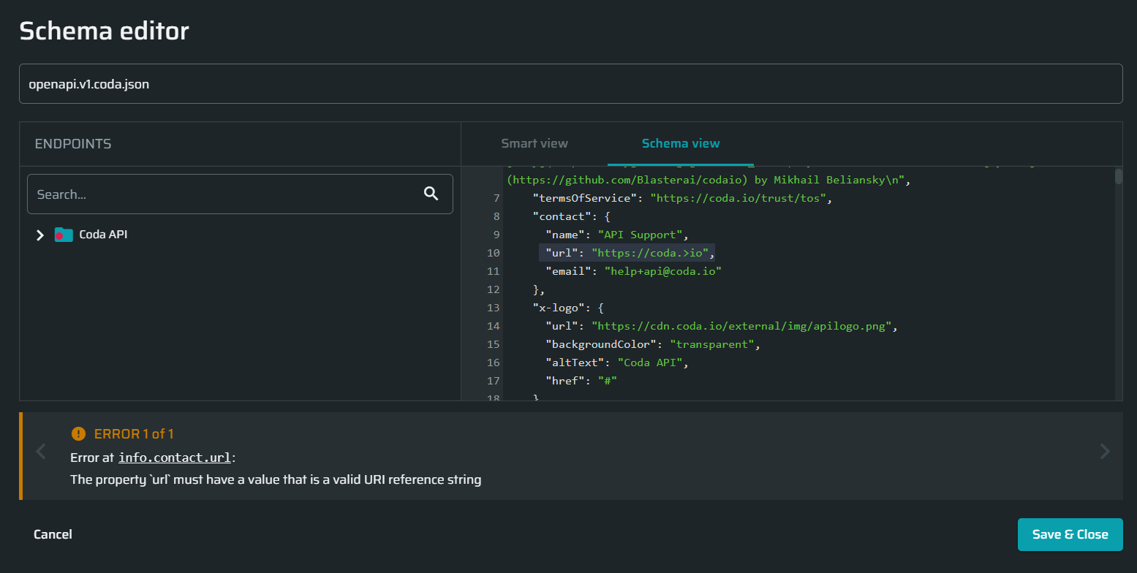Switch to Smart view tab
Viewport: 1137px width, 573px height.
point(534,143)
